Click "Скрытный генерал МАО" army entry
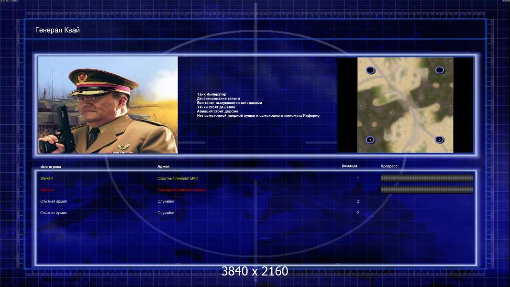Image resolution: width=510 pixels, height=287 pixels. (x=177, y=178)
